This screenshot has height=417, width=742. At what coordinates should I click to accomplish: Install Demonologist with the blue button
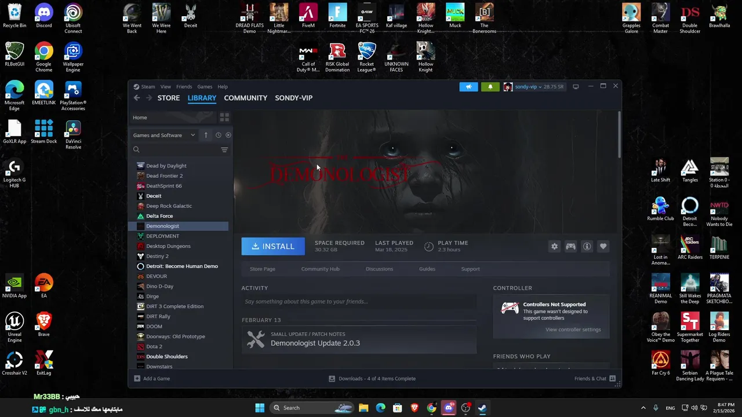[273, 246]
